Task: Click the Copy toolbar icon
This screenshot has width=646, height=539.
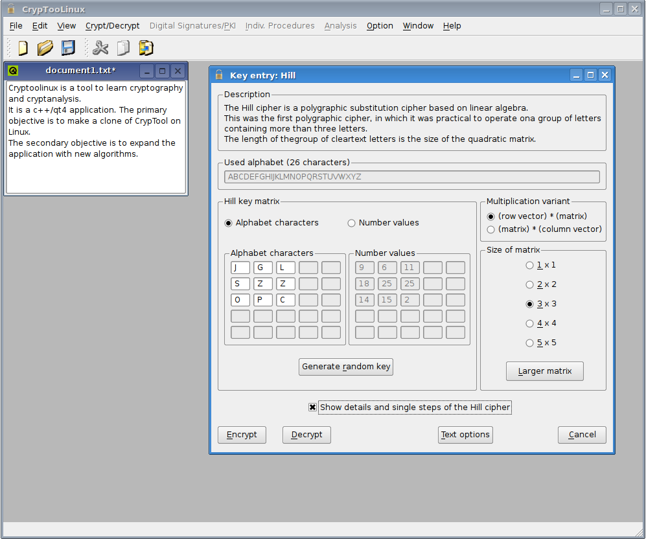Action: [x=123, y=48]
